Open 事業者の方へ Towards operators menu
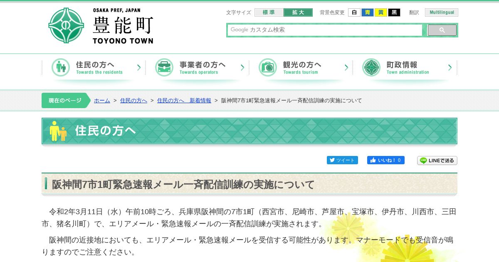The image size is (499, 262). coord(197,68)
